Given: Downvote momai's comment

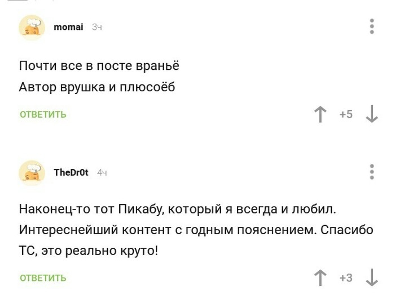Looking at the screenshot, I should (x=371, y=114).
